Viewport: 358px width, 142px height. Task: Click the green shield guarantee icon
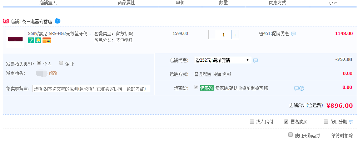click(x=38, y=40)
